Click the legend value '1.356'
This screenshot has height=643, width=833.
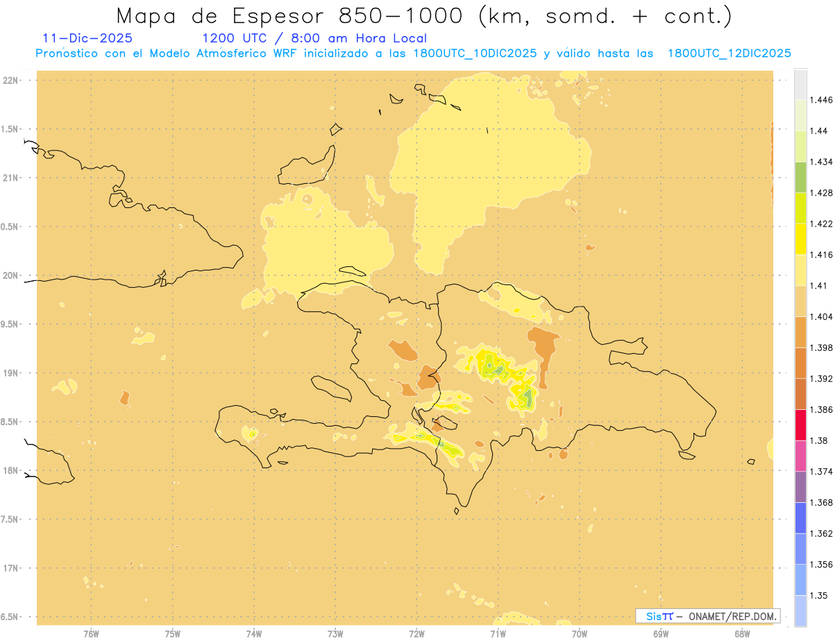[822, 565]
